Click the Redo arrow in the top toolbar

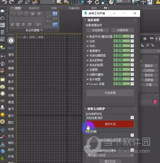coord(12,2)
